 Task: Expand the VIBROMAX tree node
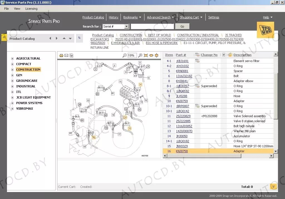click(12, 109)
